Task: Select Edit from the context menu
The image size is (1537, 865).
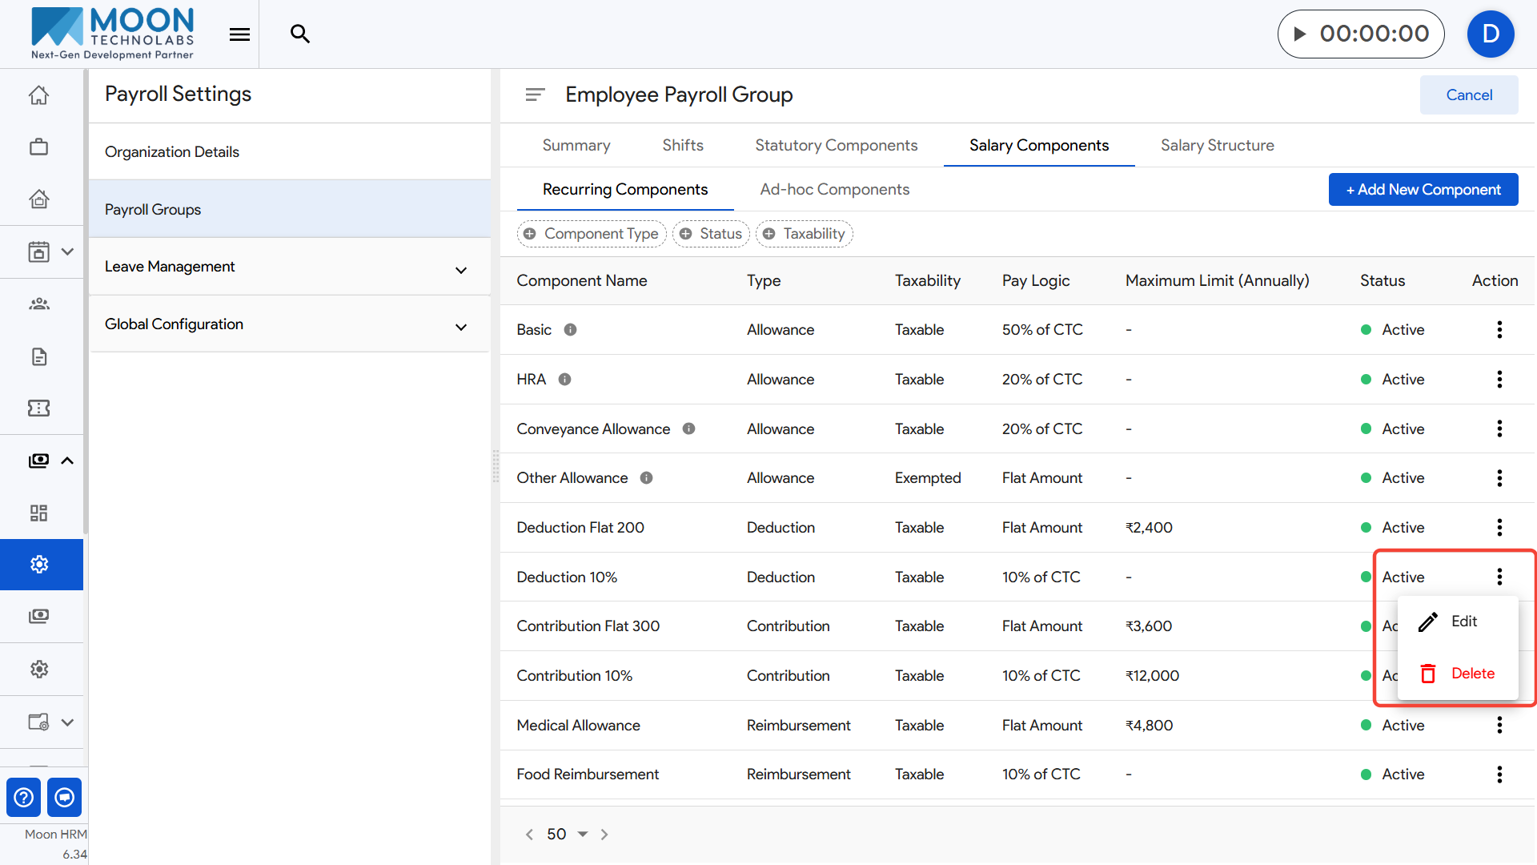Action: coord(1463,622)
